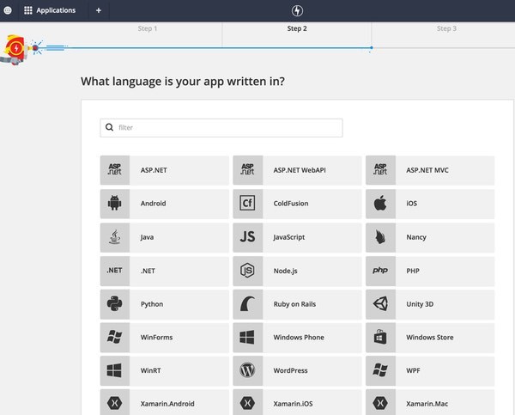Click the ASP.NET WebAPI logo icon
This screenshot has width=515, height=415.
click(x=247, y=169)
